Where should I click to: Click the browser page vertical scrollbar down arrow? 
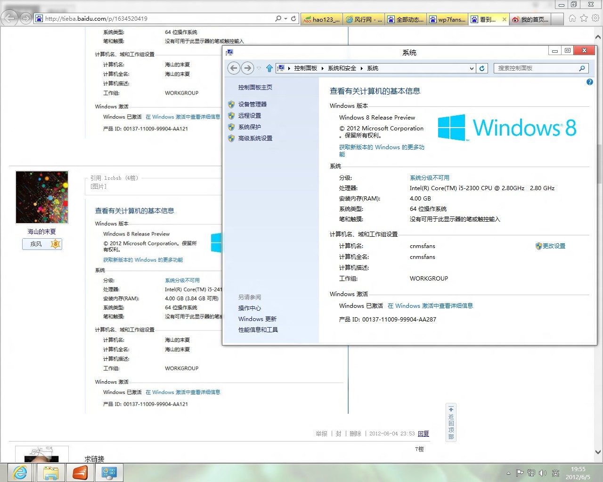pyautogui.click(x=598, y=452)
